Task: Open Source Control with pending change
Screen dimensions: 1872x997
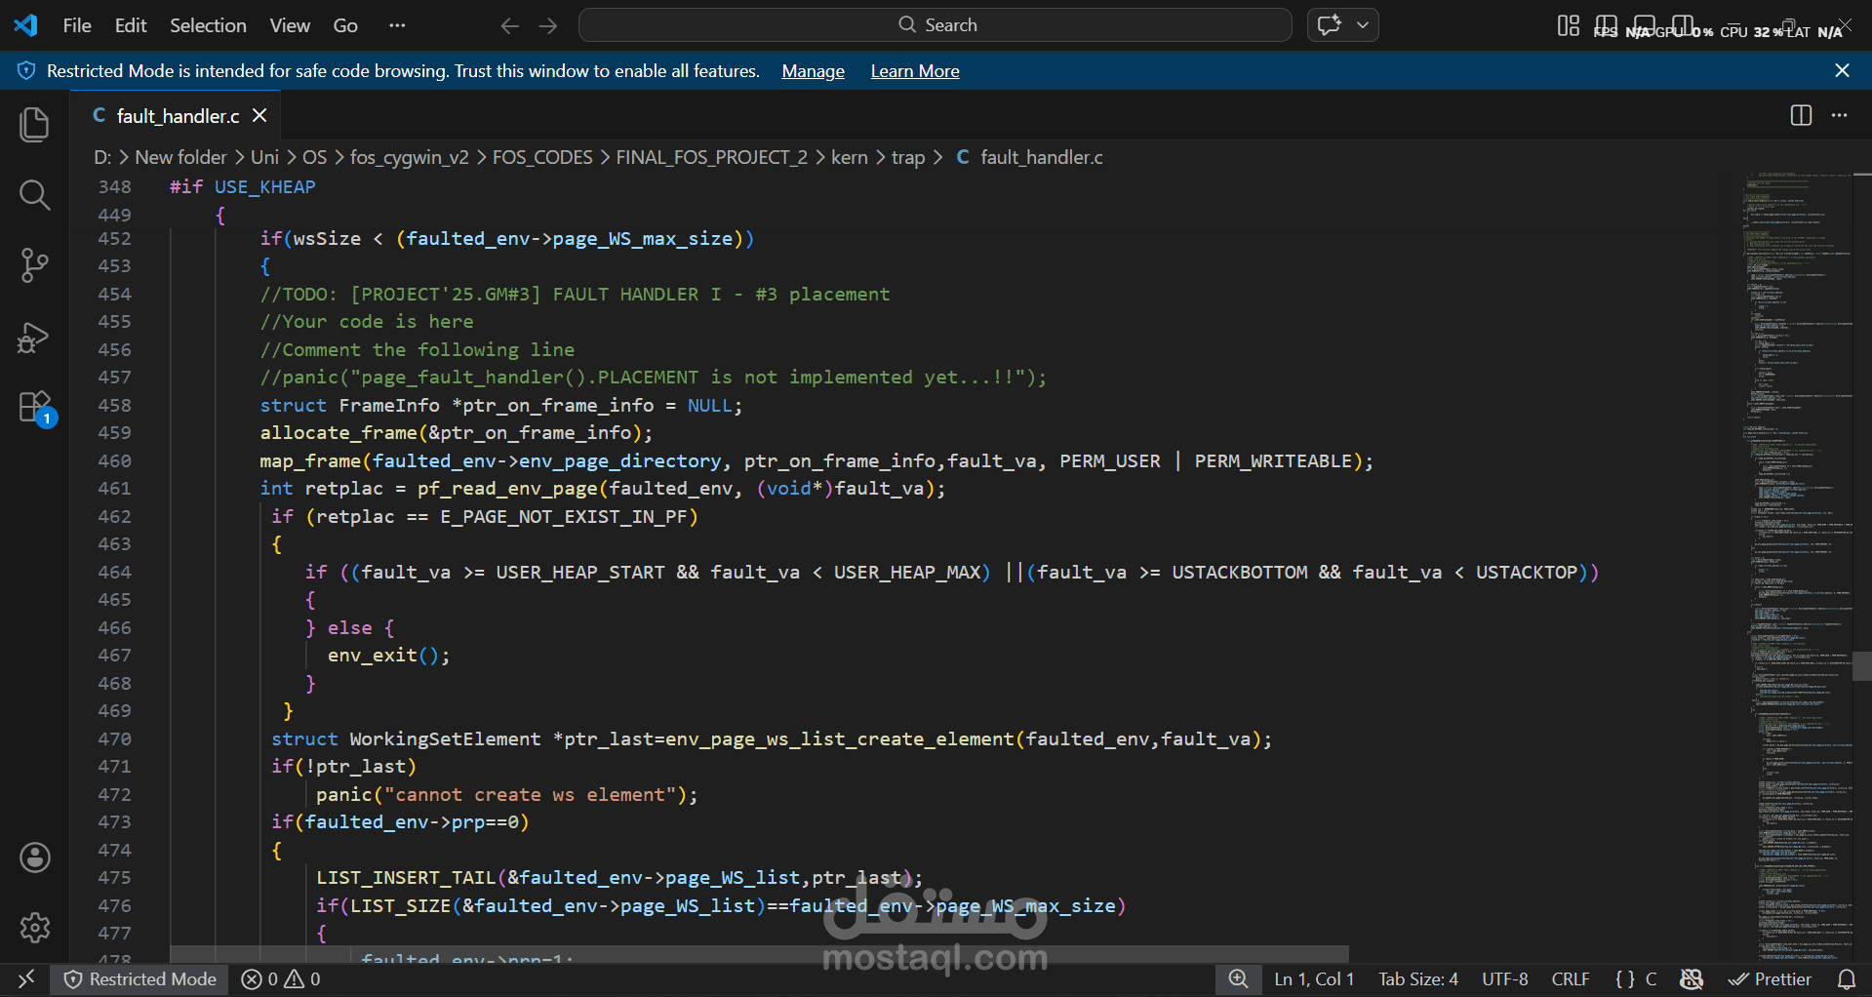Action: [x=34, y=265]
